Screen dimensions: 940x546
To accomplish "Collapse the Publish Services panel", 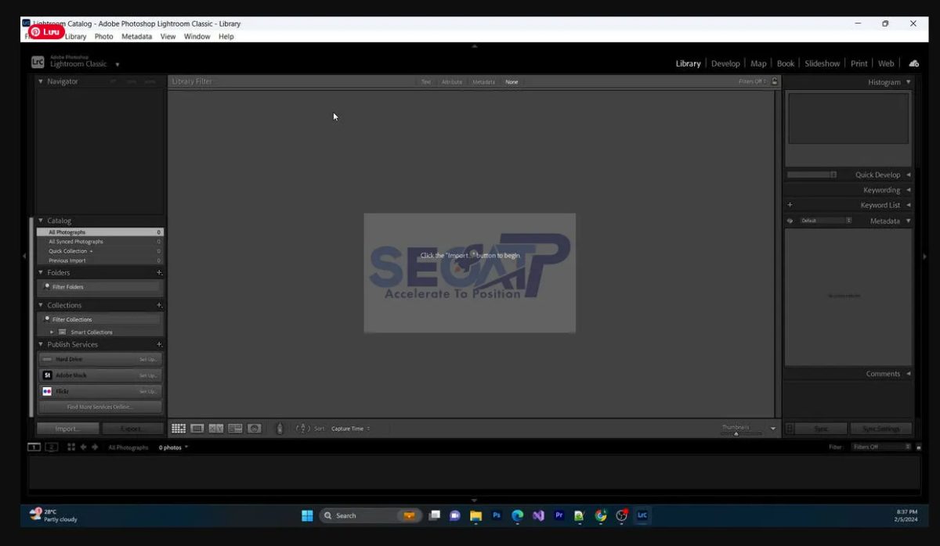I will click(41, 345).
